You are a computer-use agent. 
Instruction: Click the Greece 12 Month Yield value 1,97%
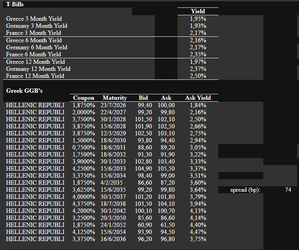198,62
